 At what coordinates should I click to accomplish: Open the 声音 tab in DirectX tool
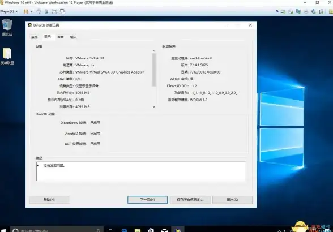pyautogui.click(x=60, y=37)
